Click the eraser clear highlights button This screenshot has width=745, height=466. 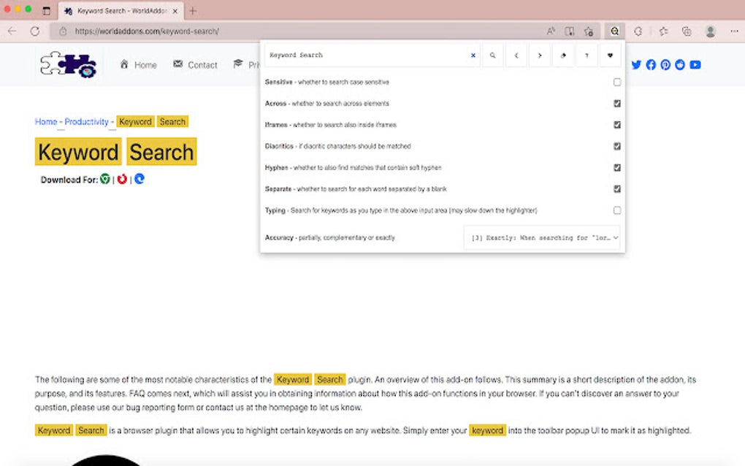563,55
